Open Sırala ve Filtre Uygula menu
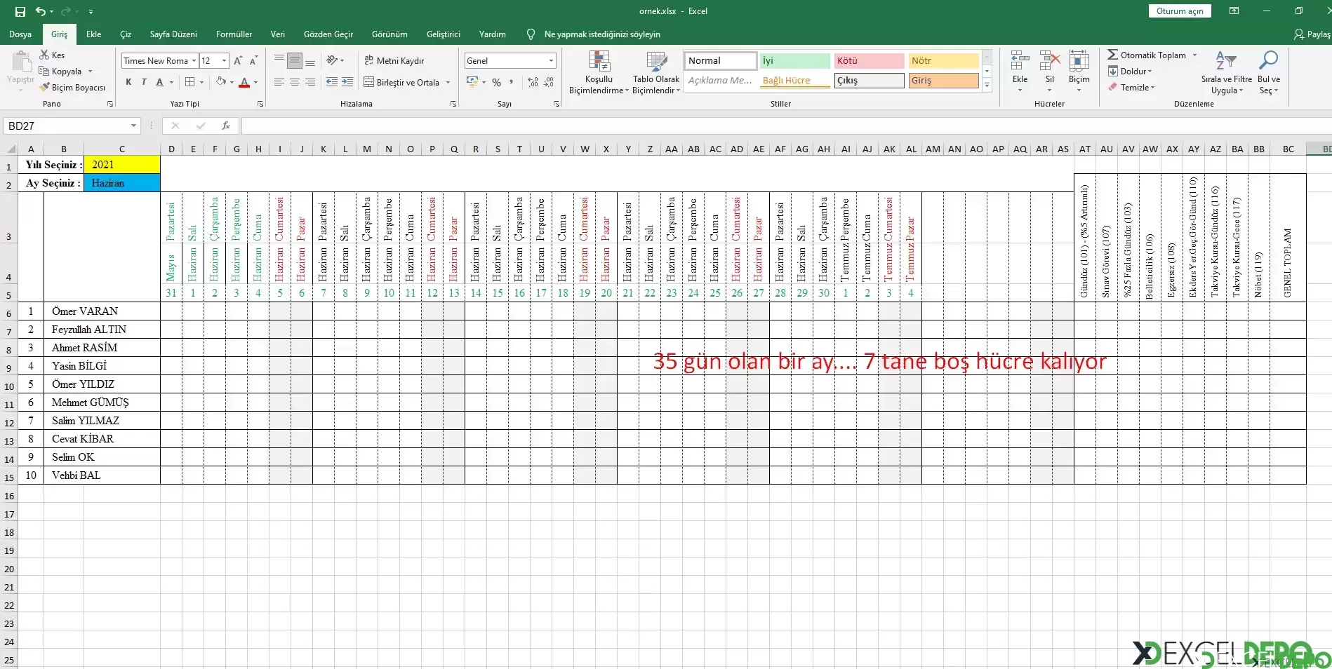The width and height of the screenshot is (1332, 669). (1226, 72)
